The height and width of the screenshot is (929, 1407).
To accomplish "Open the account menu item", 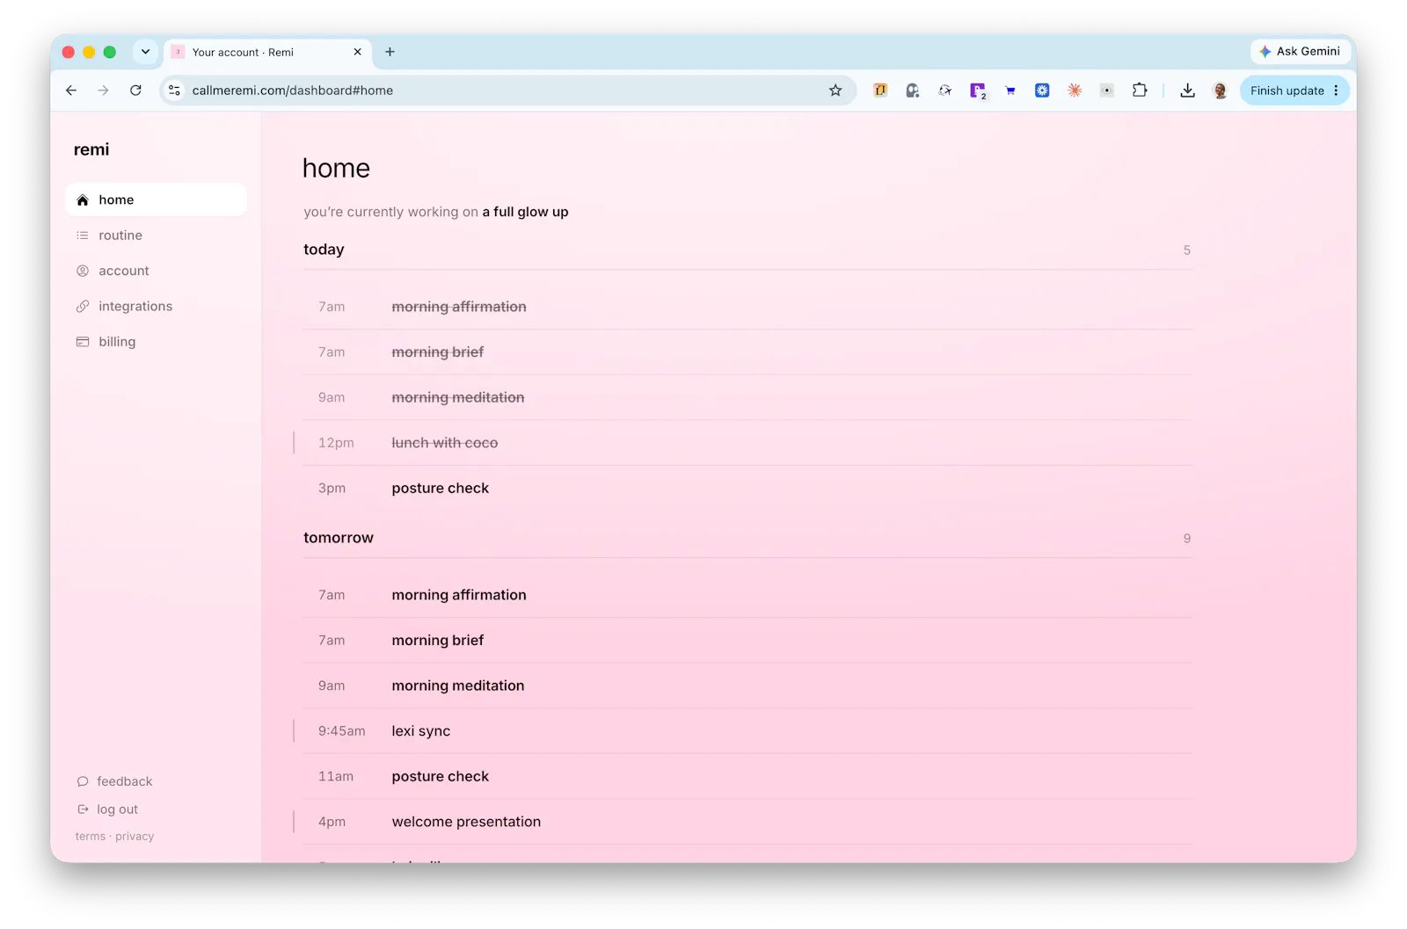I will 156,271.
